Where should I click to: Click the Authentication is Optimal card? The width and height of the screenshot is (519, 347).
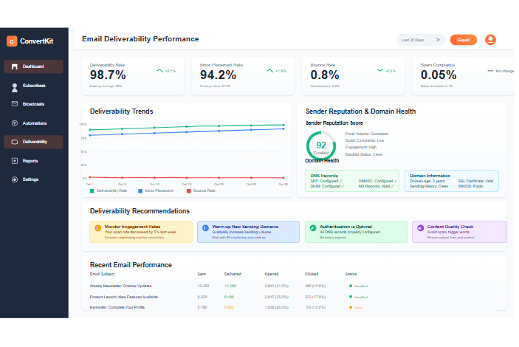(x=355, y=232)
